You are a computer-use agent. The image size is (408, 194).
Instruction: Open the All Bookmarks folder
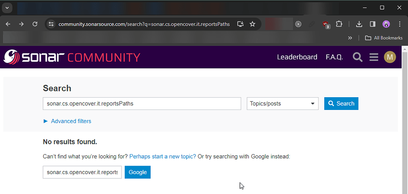[x=384, y=38]
